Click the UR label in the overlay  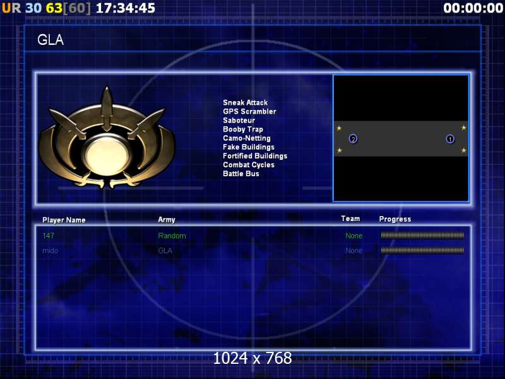point(11,8)
